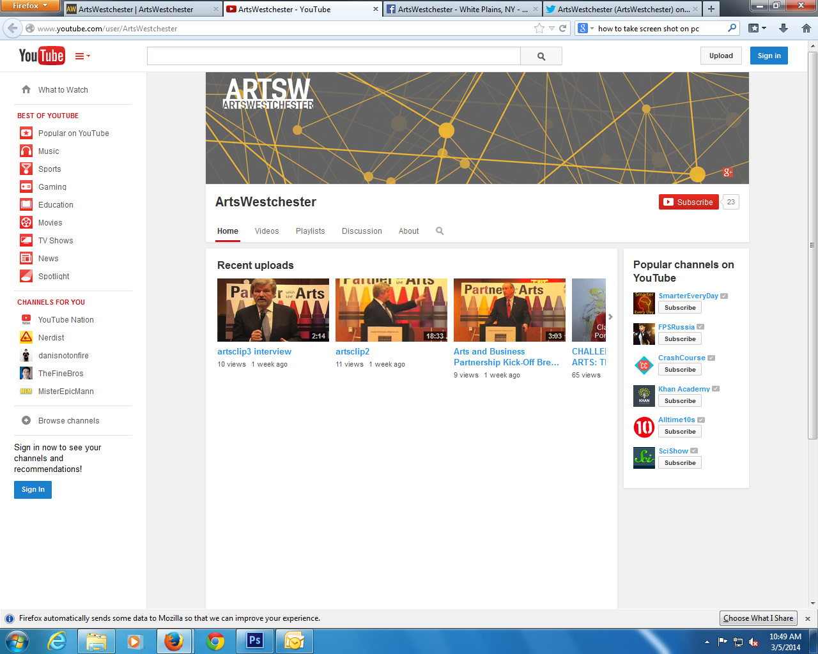Click the Browse channels plus icon

26,420
